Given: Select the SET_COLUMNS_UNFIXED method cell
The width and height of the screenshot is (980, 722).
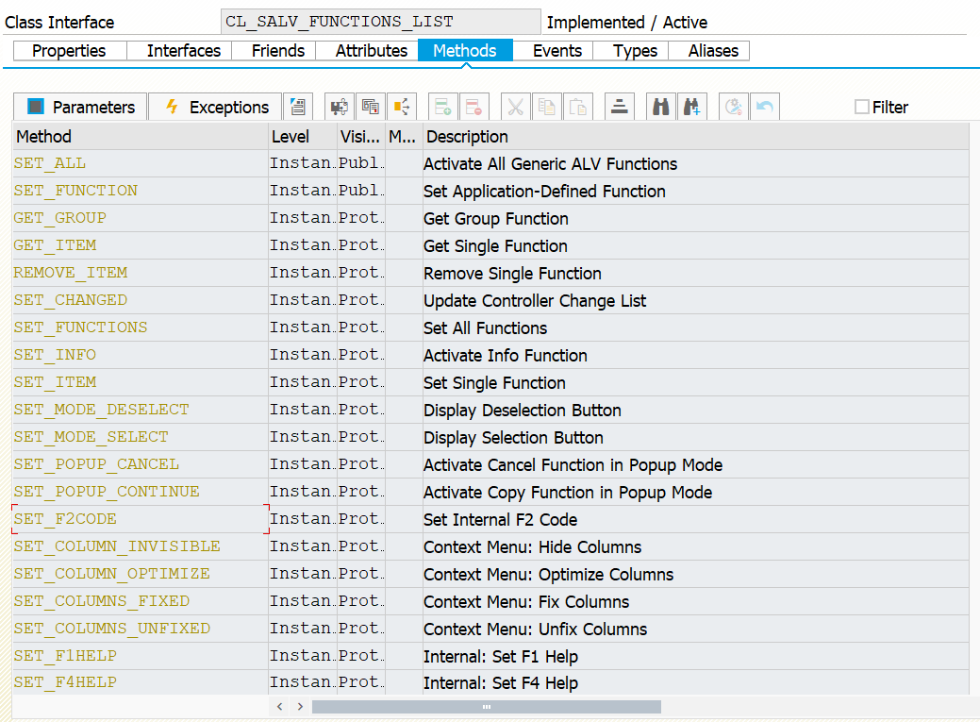Looking at the screenshot, I should [x=141, y=629].
